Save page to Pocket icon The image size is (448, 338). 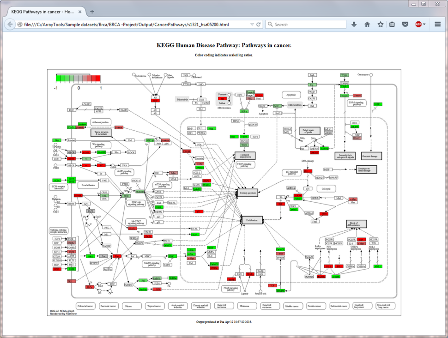pos(405,24)
